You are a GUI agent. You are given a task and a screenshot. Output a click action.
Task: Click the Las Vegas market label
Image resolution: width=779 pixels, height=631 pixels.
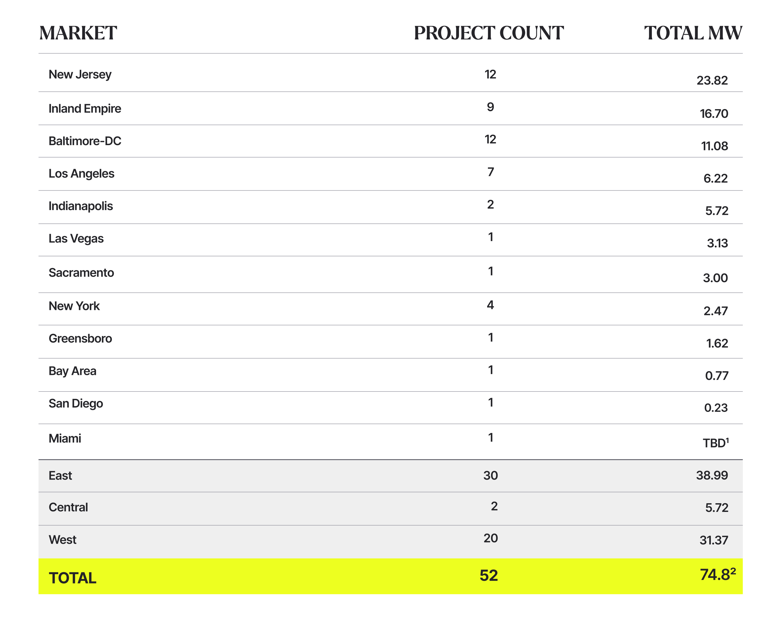[76, 238]
